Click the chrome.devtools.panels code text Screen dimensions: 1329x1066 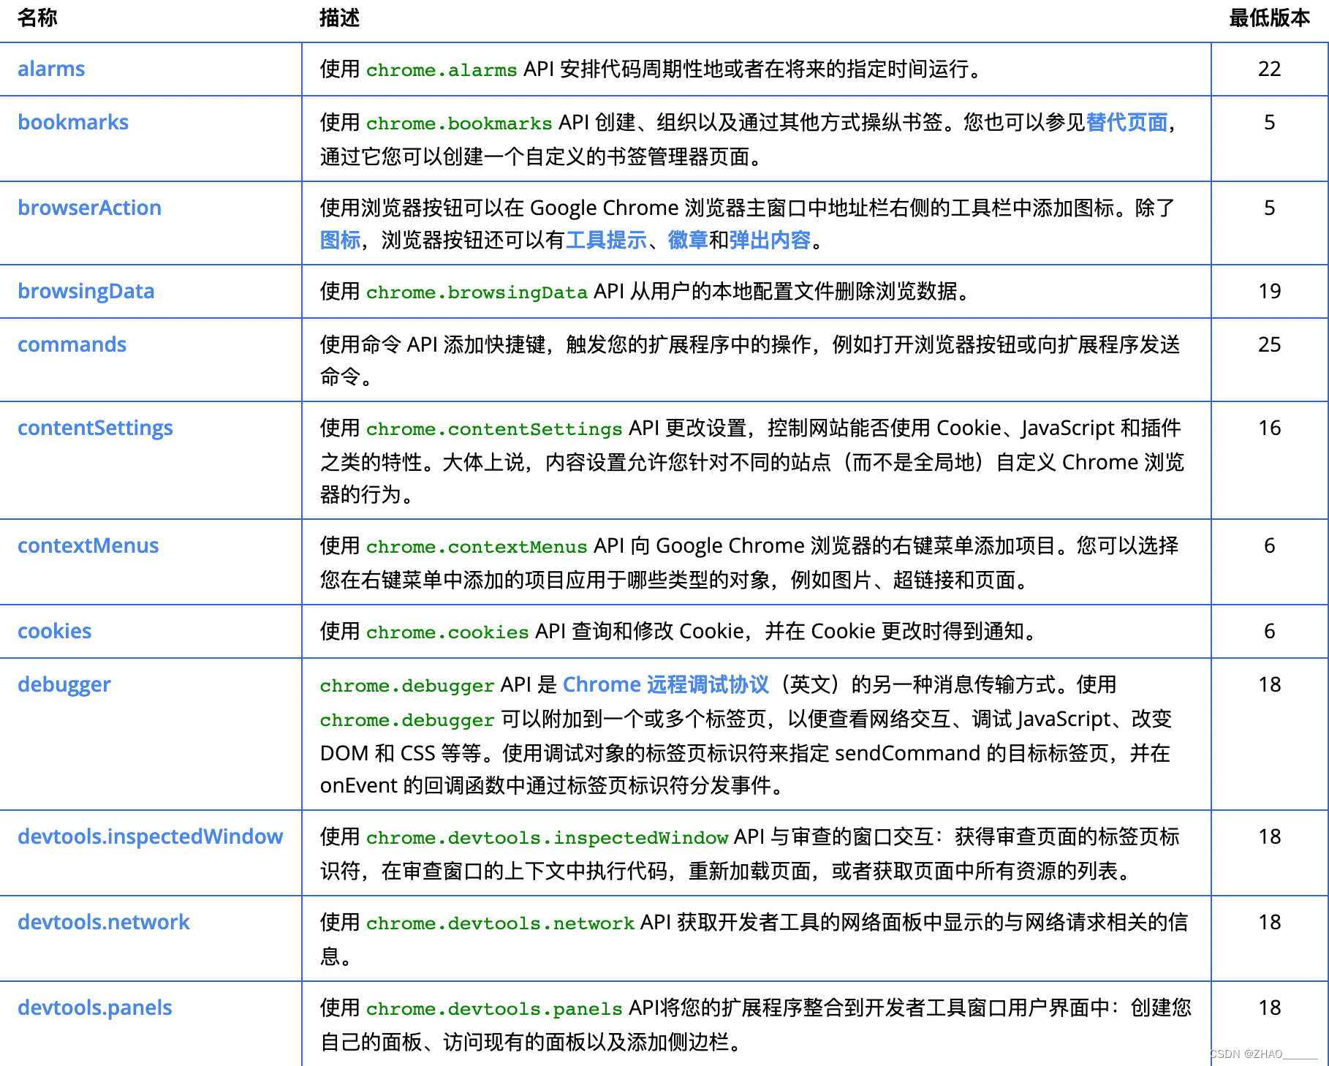[494, 1009]
